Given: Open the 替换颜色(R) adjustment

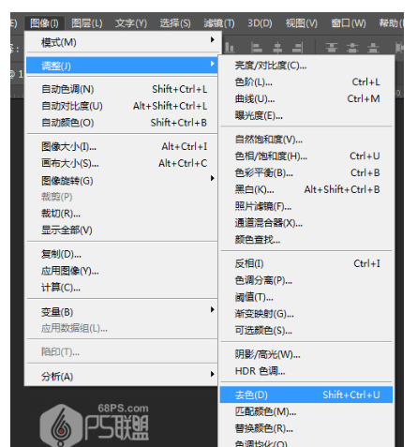Looking at the screenshot, I should pos(306,428).
